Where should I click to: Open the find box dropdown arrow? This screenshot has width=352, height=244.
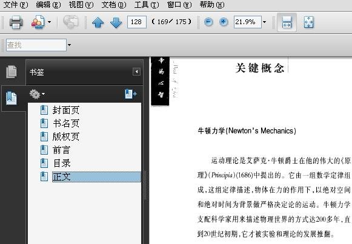pyautogui.click(x=69, y=45)
